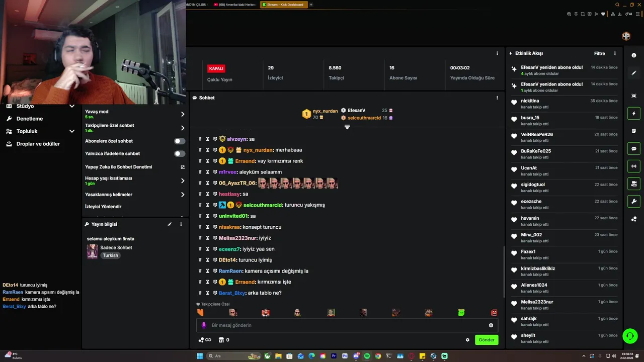Toggle the chat bubble sidebar icon
This screenshot has width=644, height=362.
coord(634,149)
